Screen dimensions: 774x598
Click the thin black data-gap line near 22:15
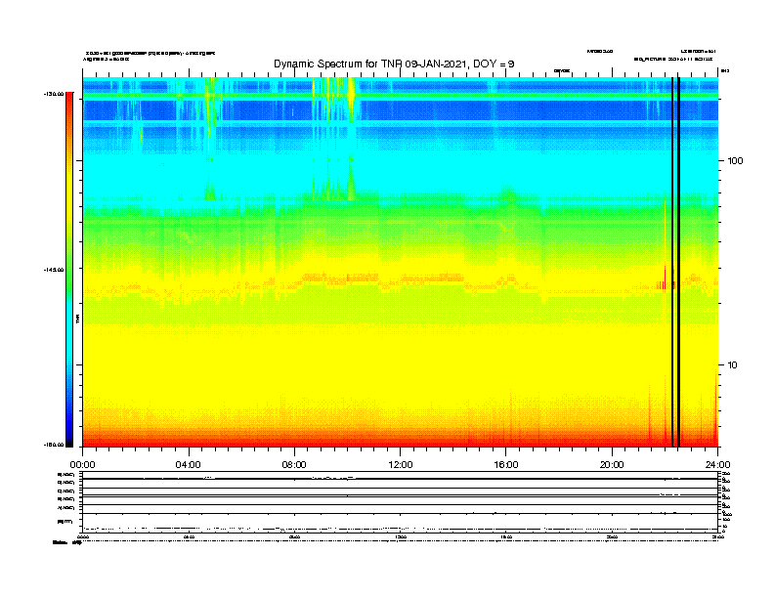[672, 262]
